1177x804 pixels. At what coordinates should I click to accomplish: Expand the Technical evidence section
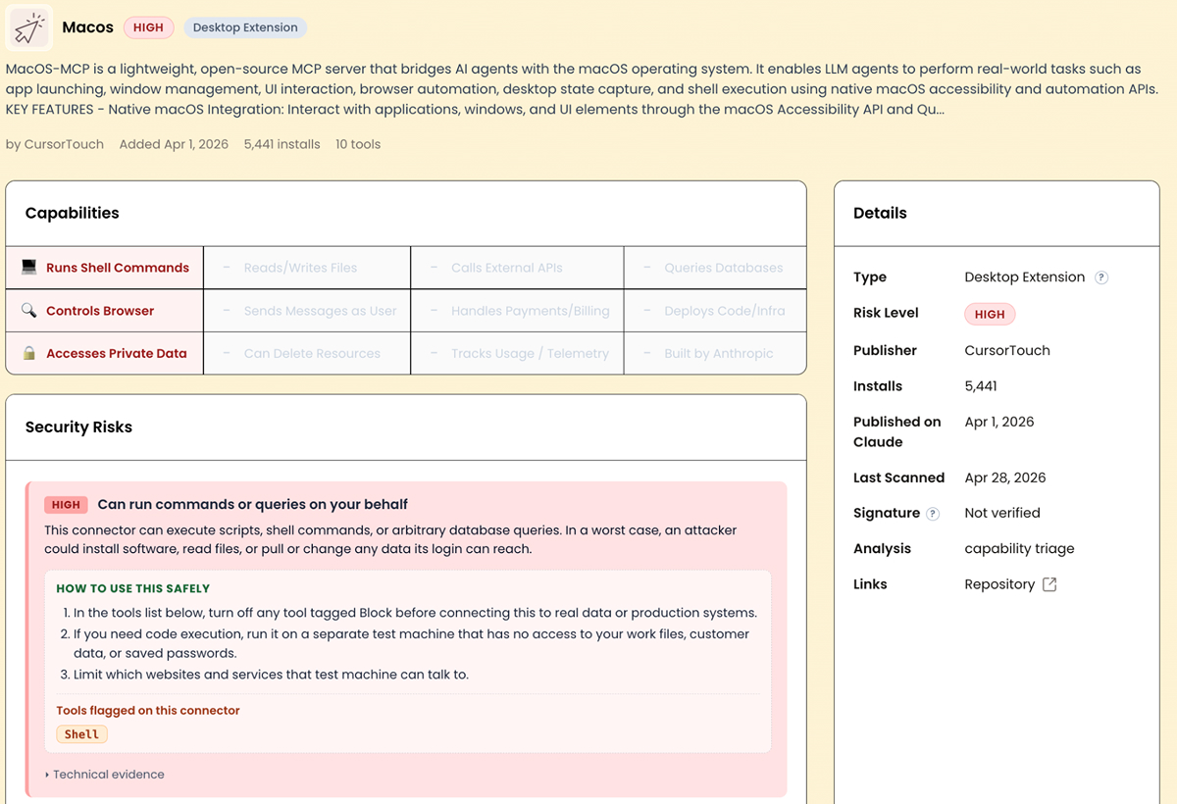point(105,775)
